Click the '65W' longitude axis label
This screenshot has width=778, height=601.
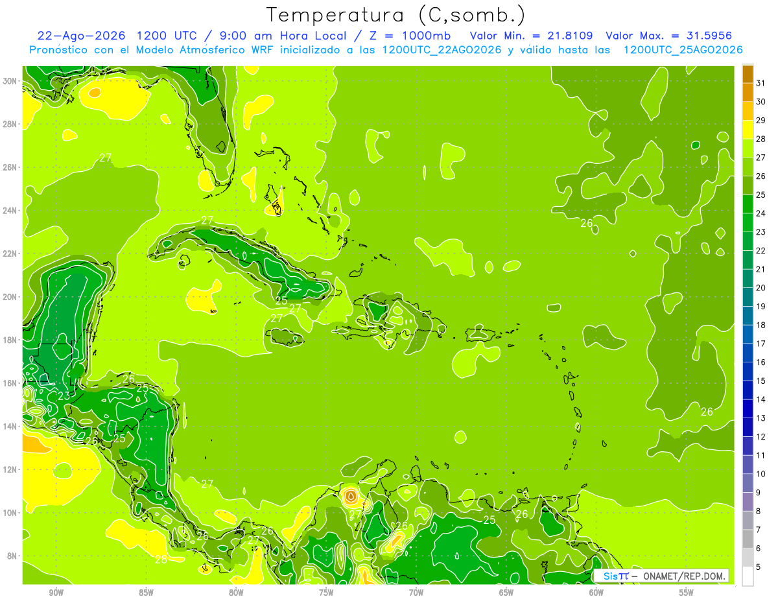tap(506, 593)
